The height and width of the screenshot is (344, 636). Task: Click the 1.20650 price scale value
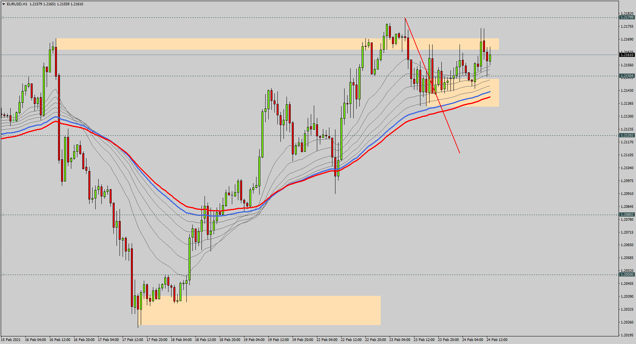(627, 245)
